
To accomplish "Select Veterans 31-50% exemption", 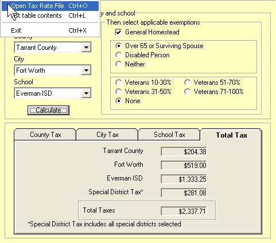I will point(119,92).
